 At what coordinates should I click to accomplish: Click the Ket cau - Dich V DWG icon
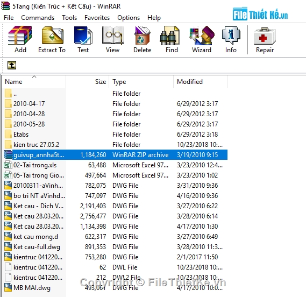coord(8,206)
